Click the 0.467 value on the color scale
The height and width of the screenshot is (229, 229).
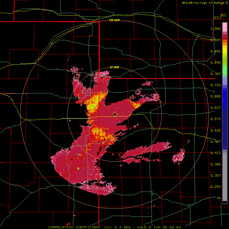(x=216, y=142)
